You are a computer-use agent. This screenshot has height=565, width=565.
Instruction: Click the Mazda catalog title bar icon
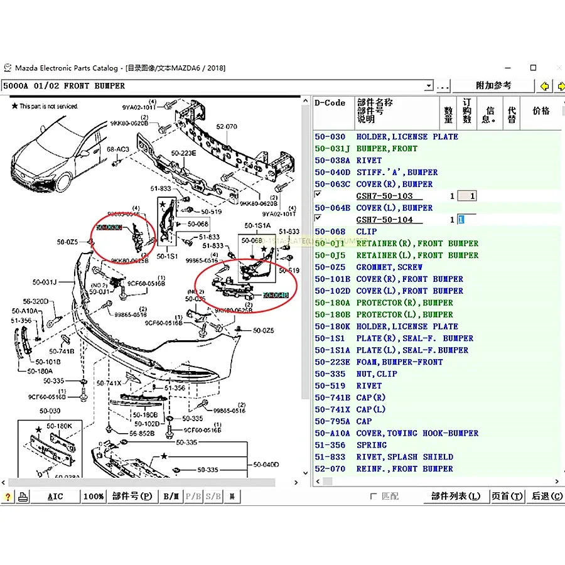click(x=8, y=68)
